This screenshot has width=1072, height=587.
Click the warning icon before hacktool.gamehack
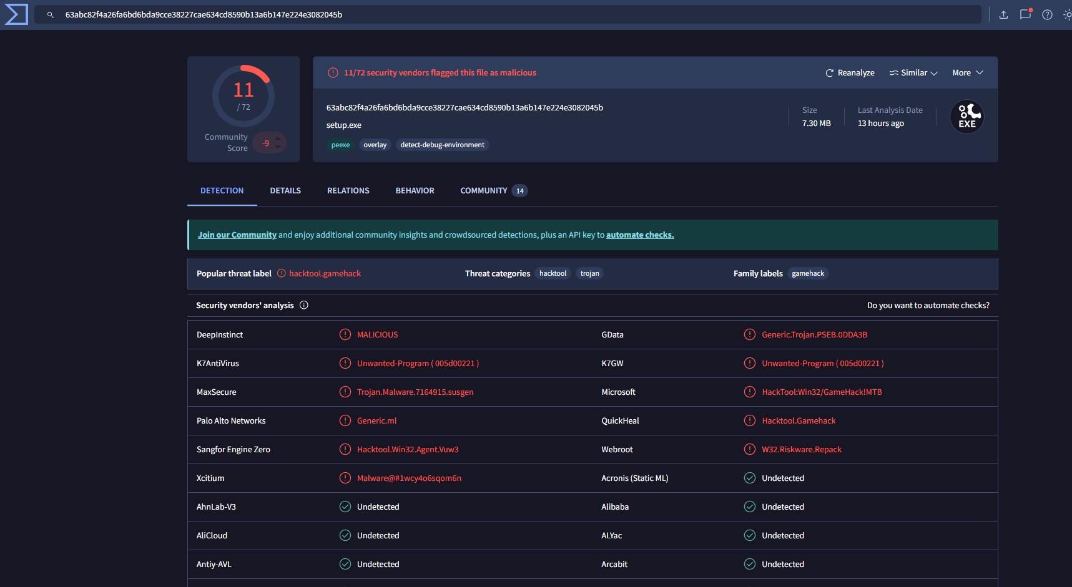coord(282,273)
